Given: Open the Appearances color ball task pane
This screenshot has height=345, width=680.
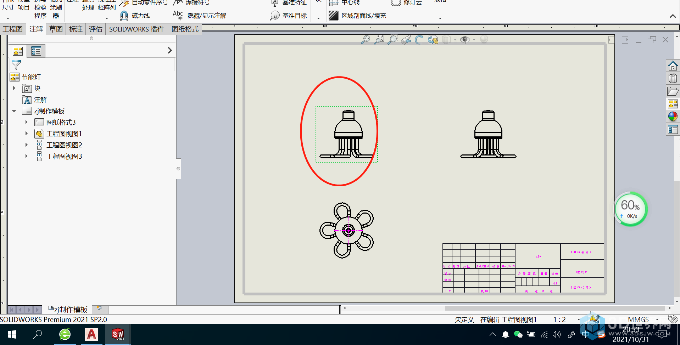Looking at the screenshot, I should point(673,117).
